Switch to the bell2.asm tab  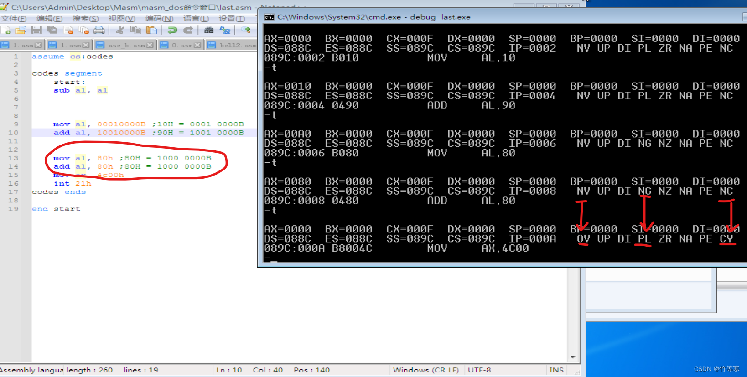[x=231, y=45]
